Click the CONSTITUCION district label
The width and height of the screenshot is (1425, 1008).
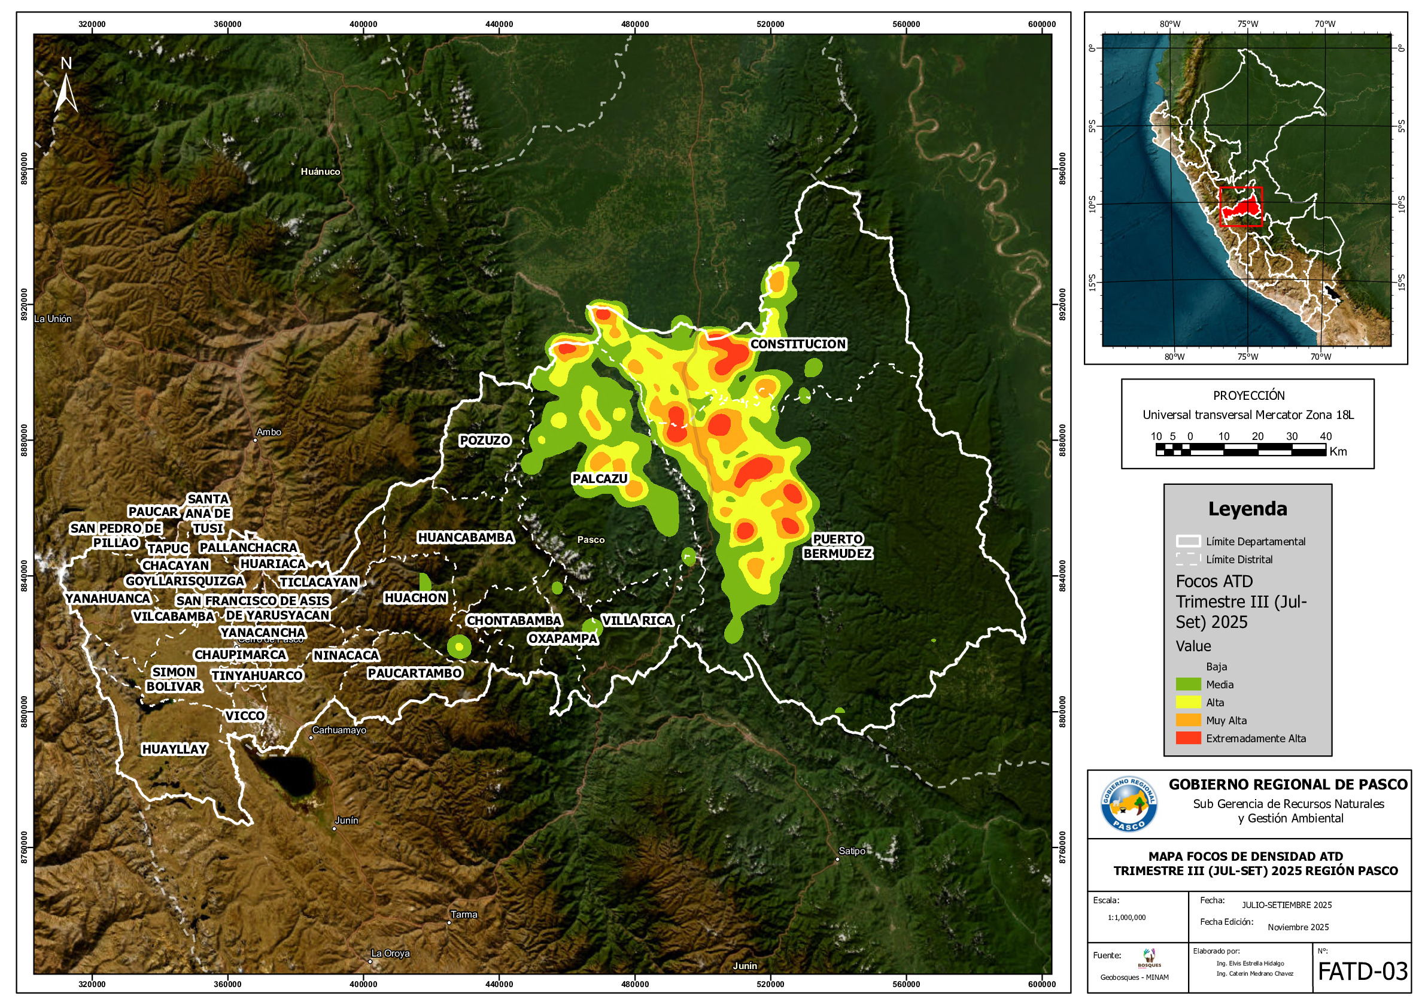point(798,344)
